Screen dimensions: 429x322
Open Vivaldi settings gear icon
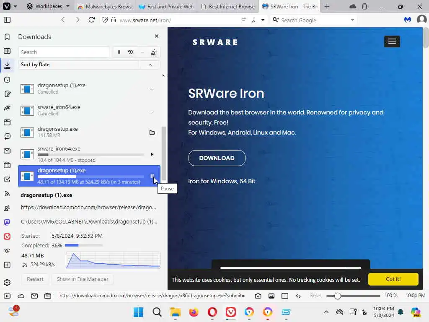7,282
